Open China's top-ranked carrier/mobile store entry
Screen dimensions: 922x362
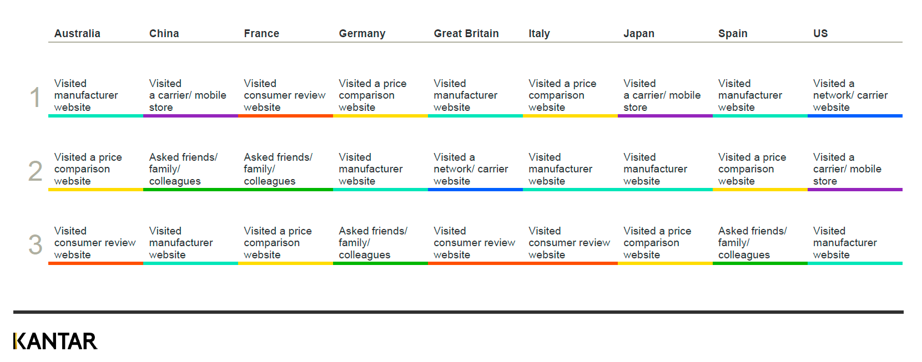(187, 95)
